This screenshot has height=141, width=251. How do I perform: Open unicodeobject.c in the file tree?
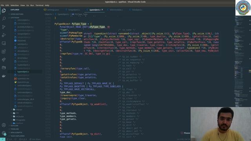[25, 92]
